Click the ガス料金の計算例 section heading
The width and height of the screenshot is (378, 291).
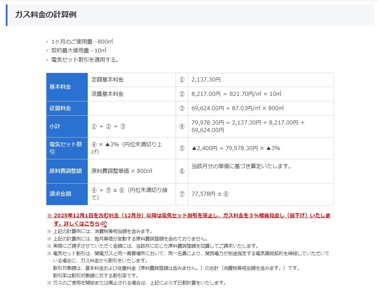tap(45, 15)
